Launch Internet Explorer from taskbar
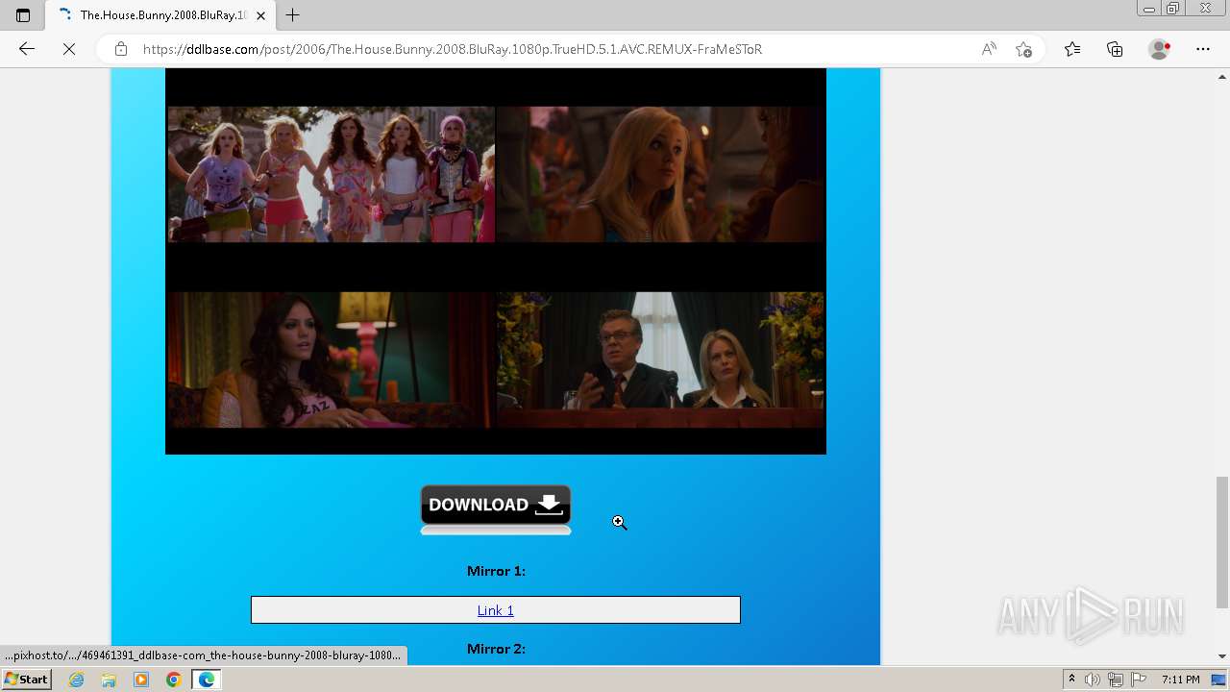Screen dimensions: 1230x692 tap(77, 680)
